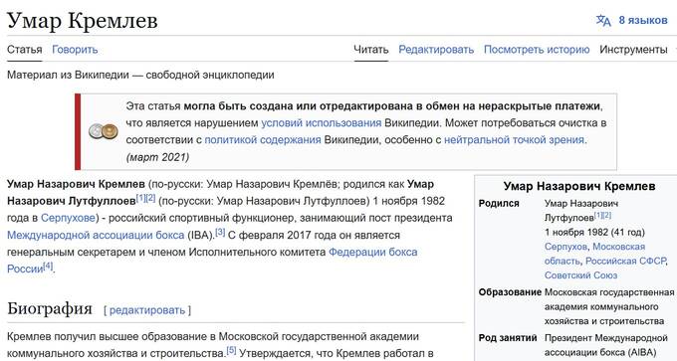Open citation reference [3] after IBA
Screen dimensions: 677x361
click(220, 232)
